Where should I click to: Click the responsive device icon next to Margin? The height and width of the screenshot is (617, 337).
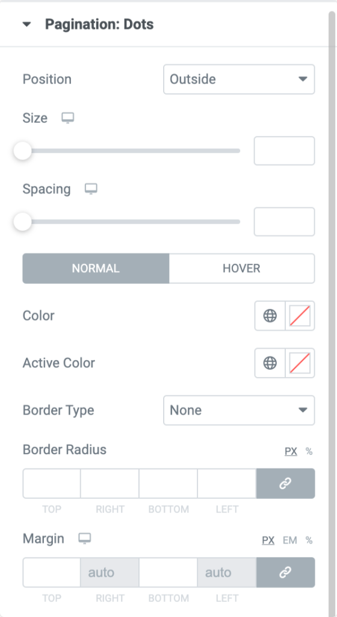pos(84,538)
